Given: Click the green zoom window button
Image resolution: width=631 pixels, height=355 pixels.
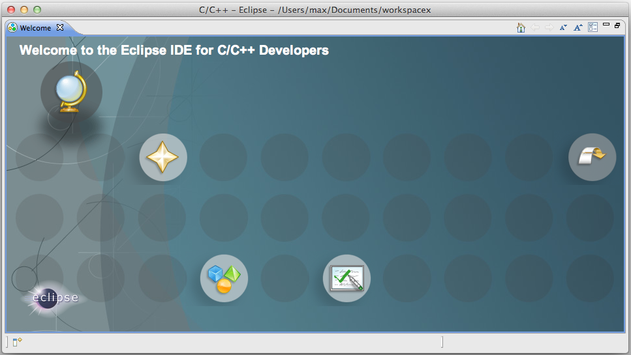Looking at the screenshot, I should click(37, 10).
